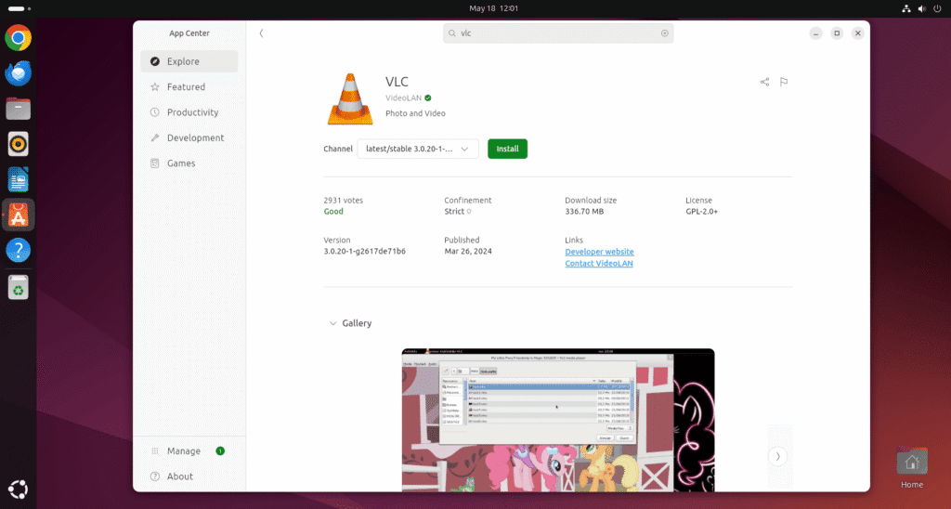Click the Mar 26, 2024 published date
The width and height of the screenshot is (951, 509).
pyautogui.click(x=468, y=251)
